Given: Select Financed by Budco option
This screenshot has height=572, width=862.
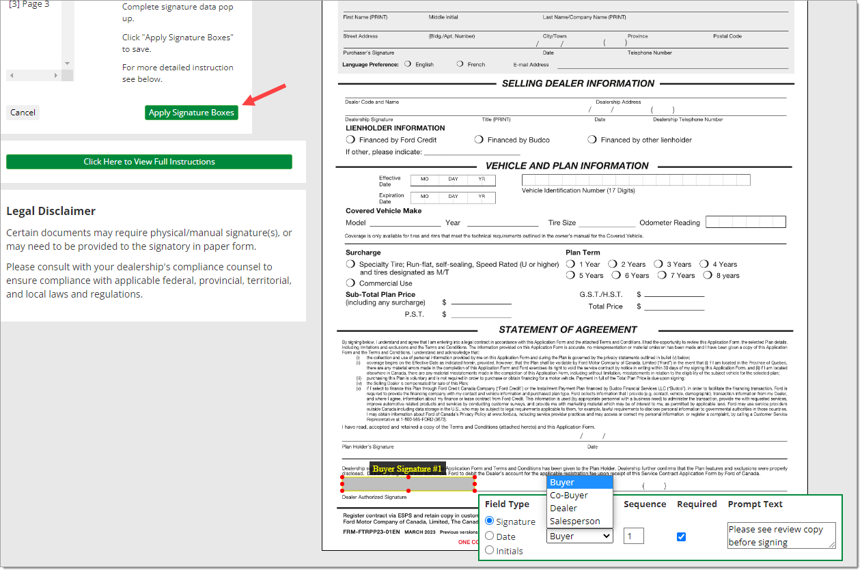Looking at the screenshot, I should [x=479, y=139].
